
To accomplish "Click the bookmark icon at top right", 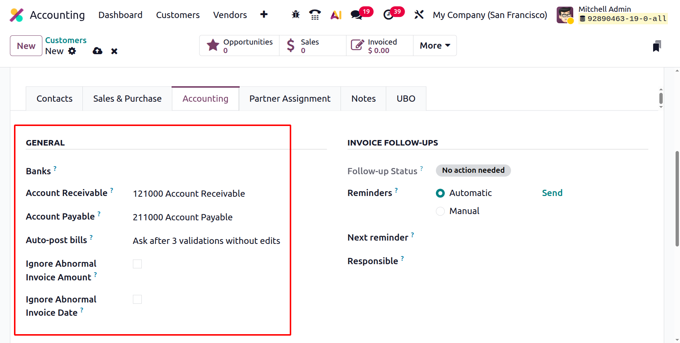I will [x=657, y=46].
